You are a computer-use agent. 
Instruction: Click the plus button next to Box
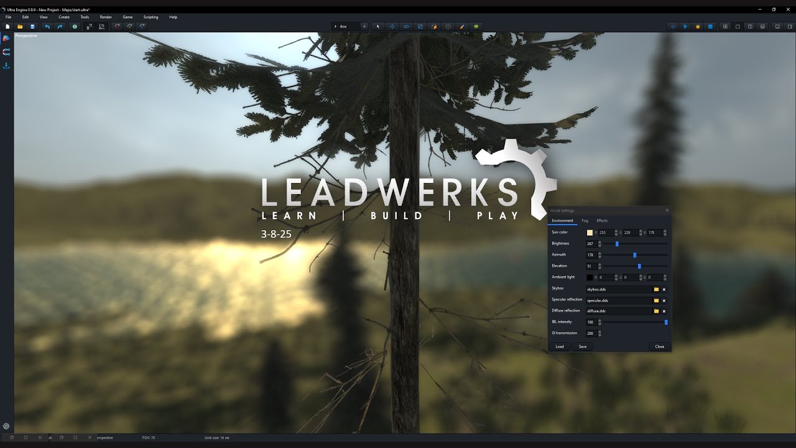(x=364, y=27)
